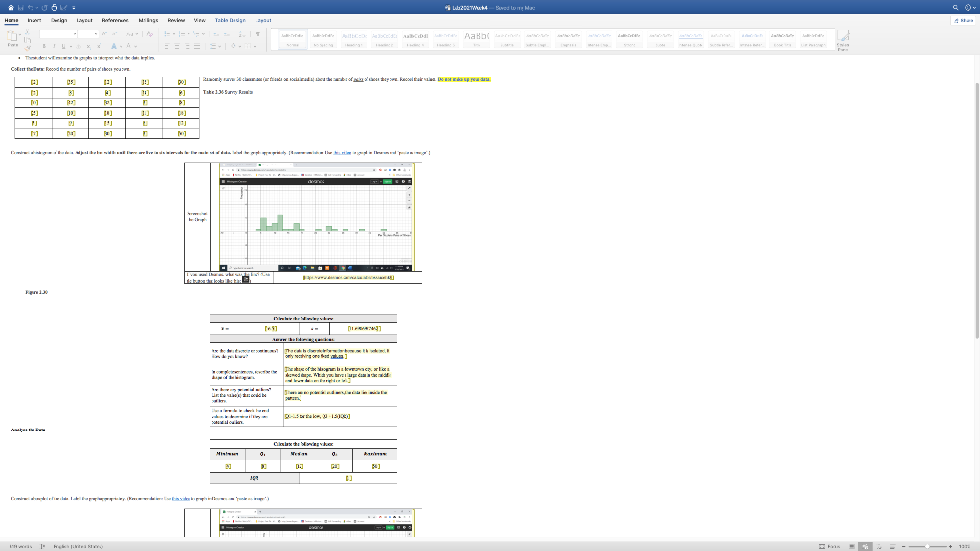Viewport: 980px width, 551px height.
Task: Clear all formatting from selection
Action: (149, 33)
